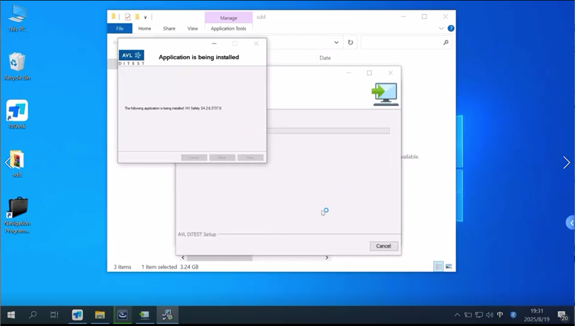Viewport: 575px width, 326px height.
Task: Click the setup progress bar
Action: pos(328,130)
